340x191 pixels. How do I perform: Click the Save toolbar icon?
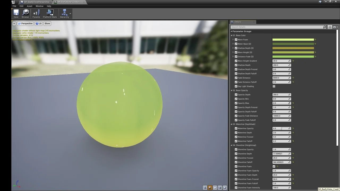click(16, 14)
